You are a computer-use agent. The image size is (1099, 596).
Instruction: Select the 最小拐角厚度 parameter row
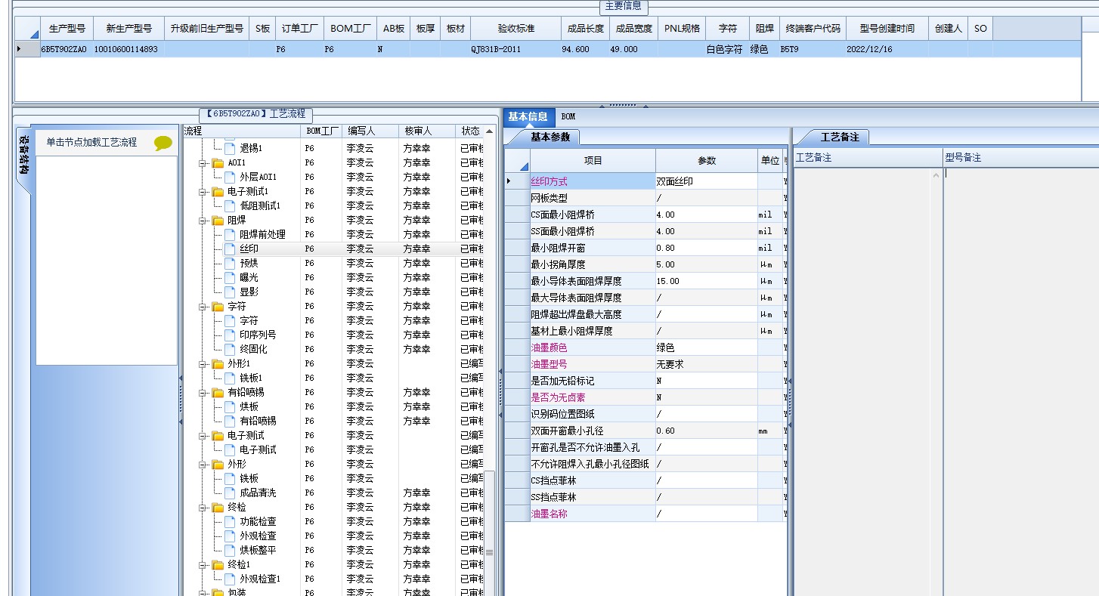[646, 264]
